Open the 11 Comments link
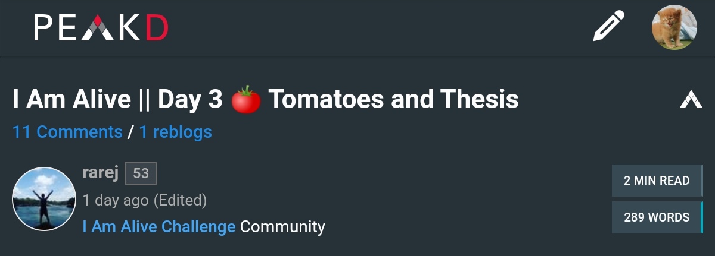 pos(67,132)
